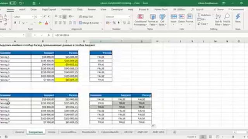
Task: Open the Draw ribbon tab
Action: [34, 9]
